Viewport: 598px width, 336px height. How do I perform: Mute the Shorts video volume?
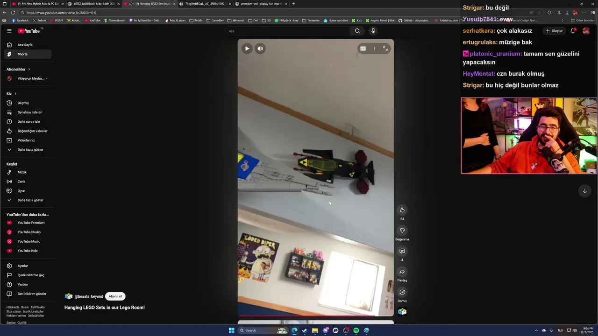tap(260, 49)
